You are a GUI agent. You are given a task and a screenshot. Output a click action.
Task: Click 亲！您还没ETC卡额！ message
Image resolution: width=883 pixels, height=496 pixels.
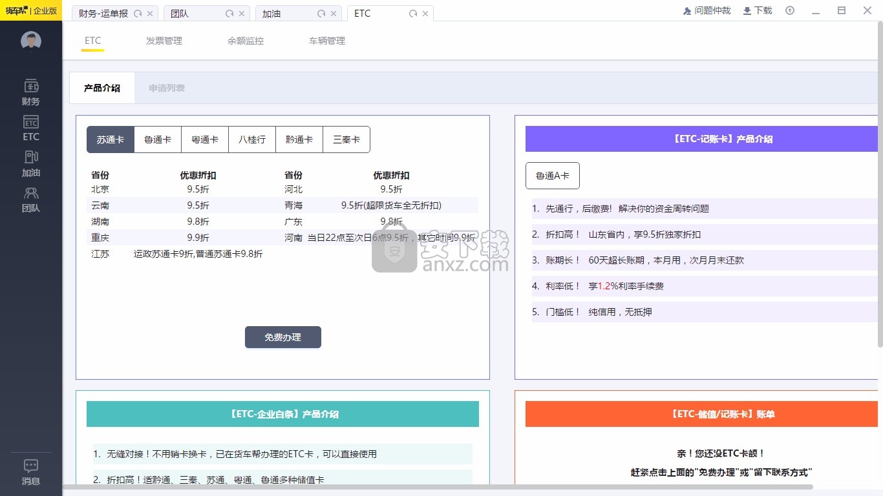point(720,453)
